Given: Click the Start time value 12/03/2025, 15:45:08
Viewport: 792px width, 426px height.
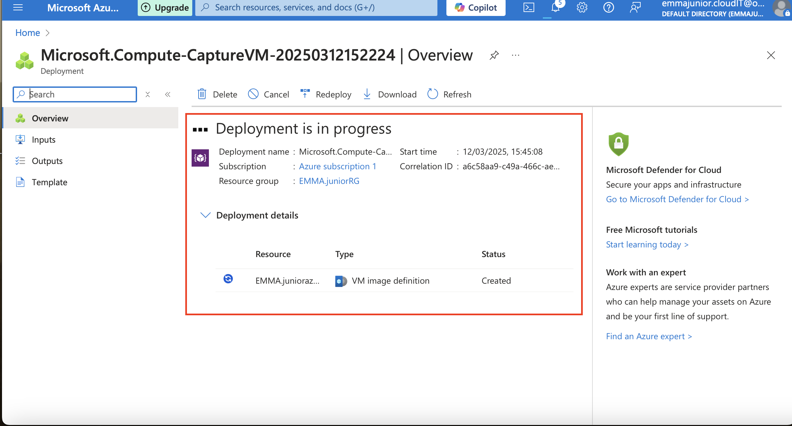Looking at the screenshot, I should tap(503, 152).
